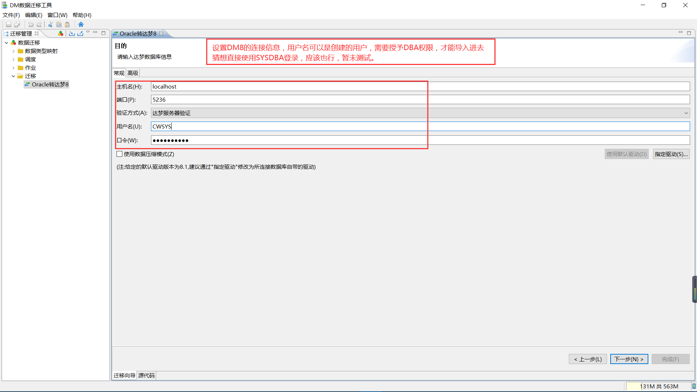Viewport: 697px width, 392px height.
Task: Switch to the 高级 tab
Action: pyautogui.click(x=133, y=73)
